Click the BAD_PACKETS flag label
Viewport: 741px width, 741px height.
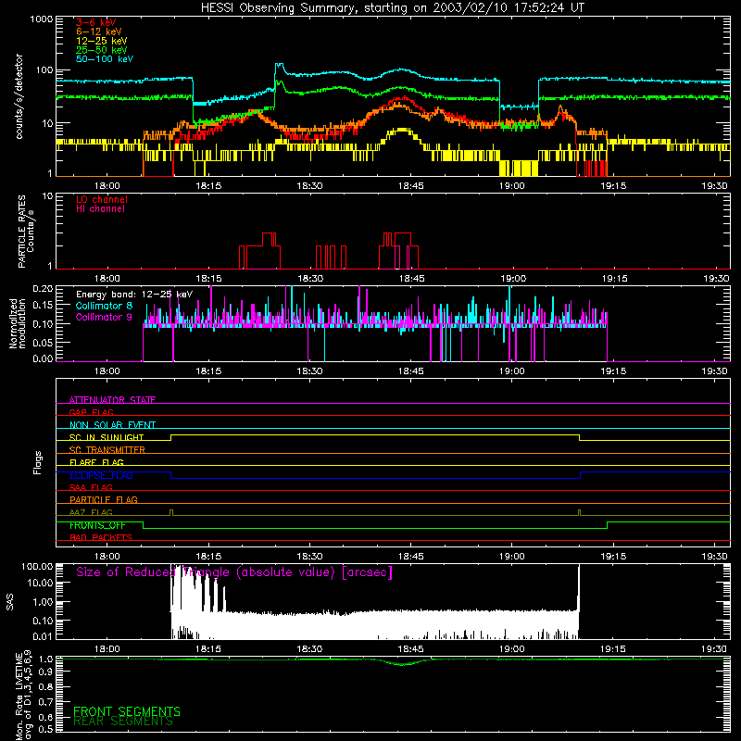[101, 537]
